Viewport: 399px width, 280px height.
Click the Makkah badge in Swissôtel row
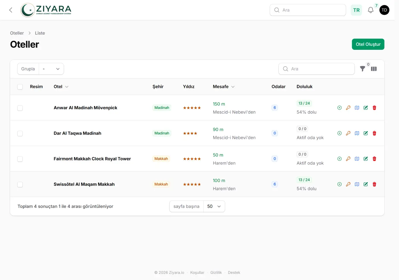[161, 184]
